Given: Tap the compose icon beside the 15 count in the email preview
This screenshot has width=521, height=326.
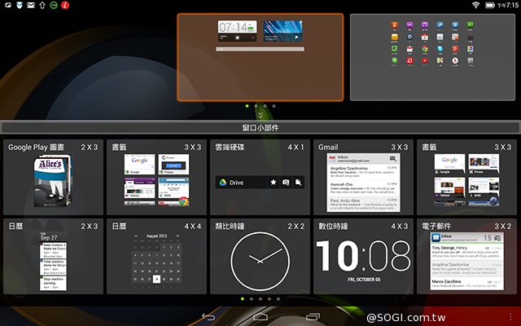Looking at the screenshot, I should tap(497, 238).
